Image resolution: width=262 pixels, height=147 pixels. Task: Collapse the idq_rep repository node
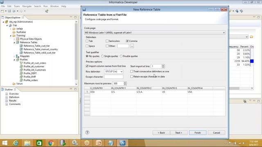pos(3,22)
